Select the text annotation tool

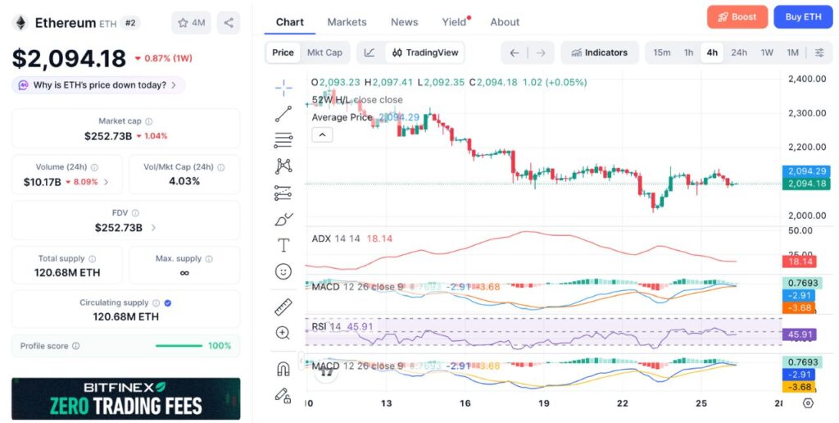[x=283, y=245]
